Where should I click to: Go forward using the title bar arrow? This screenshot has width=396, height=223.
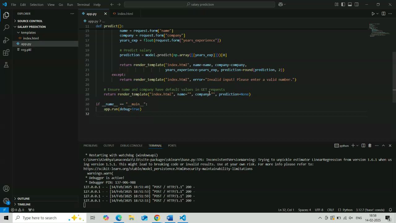point(119,5)
